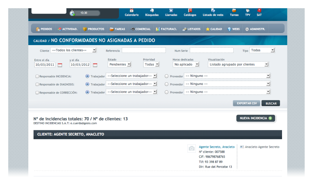Click the Num Serie input field
This screenshot has width=313, height=185.
pyautogui.click(x=212, y=50)
